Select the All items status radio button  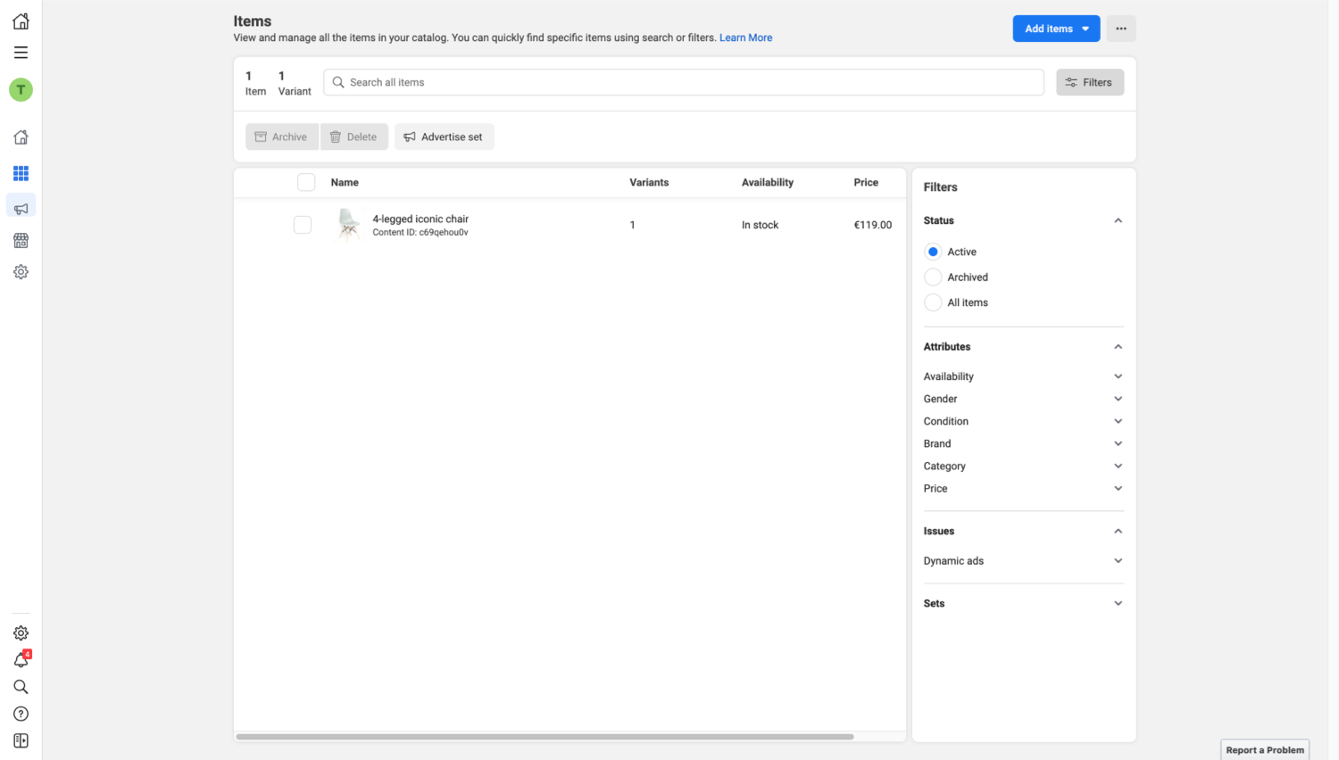(933, 302)
